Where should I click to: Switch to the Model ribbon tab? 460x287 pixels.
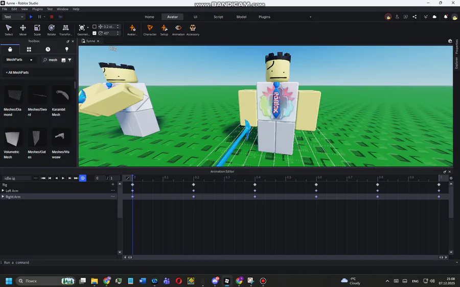[x=241, y=17]
